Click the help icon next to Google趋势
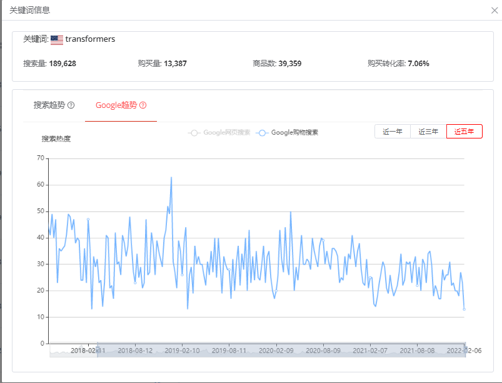This screenshot has height=383, width=502. 143,105
